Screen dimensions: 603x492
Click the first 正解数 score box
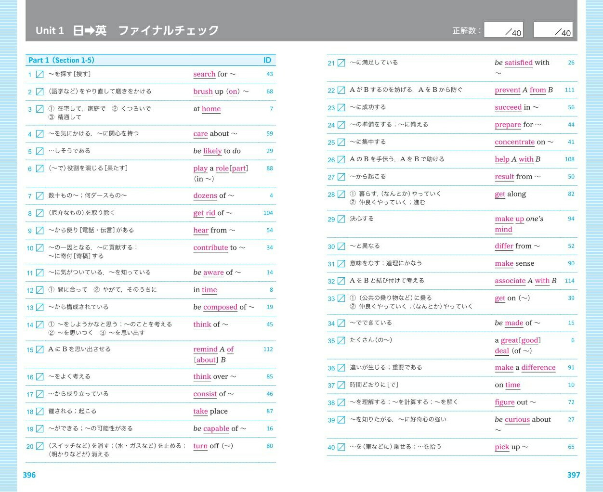click(x=503, y=30)
